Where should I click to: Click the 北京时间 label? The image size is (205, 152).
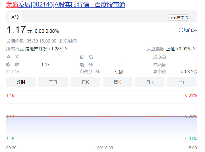(68, 41)
